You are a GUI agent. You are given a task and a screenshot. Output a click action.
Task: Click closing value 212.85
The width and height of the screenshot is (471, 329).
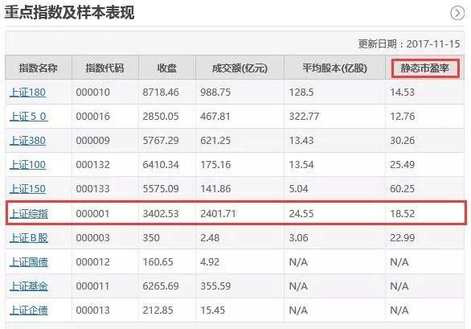click(158, 310)
